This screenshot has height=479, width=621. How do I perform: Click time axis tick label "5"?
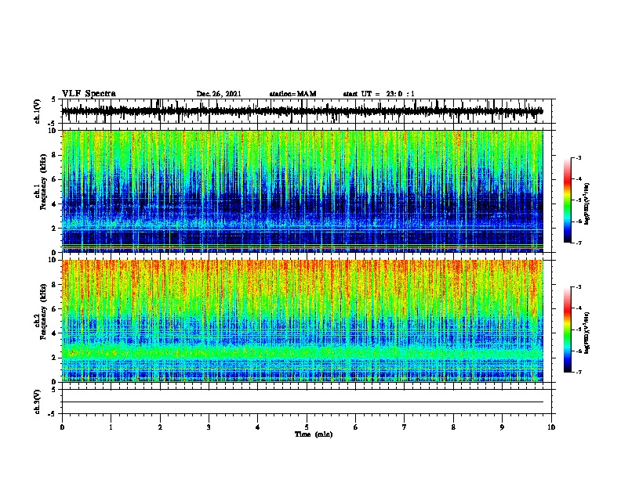307,427
